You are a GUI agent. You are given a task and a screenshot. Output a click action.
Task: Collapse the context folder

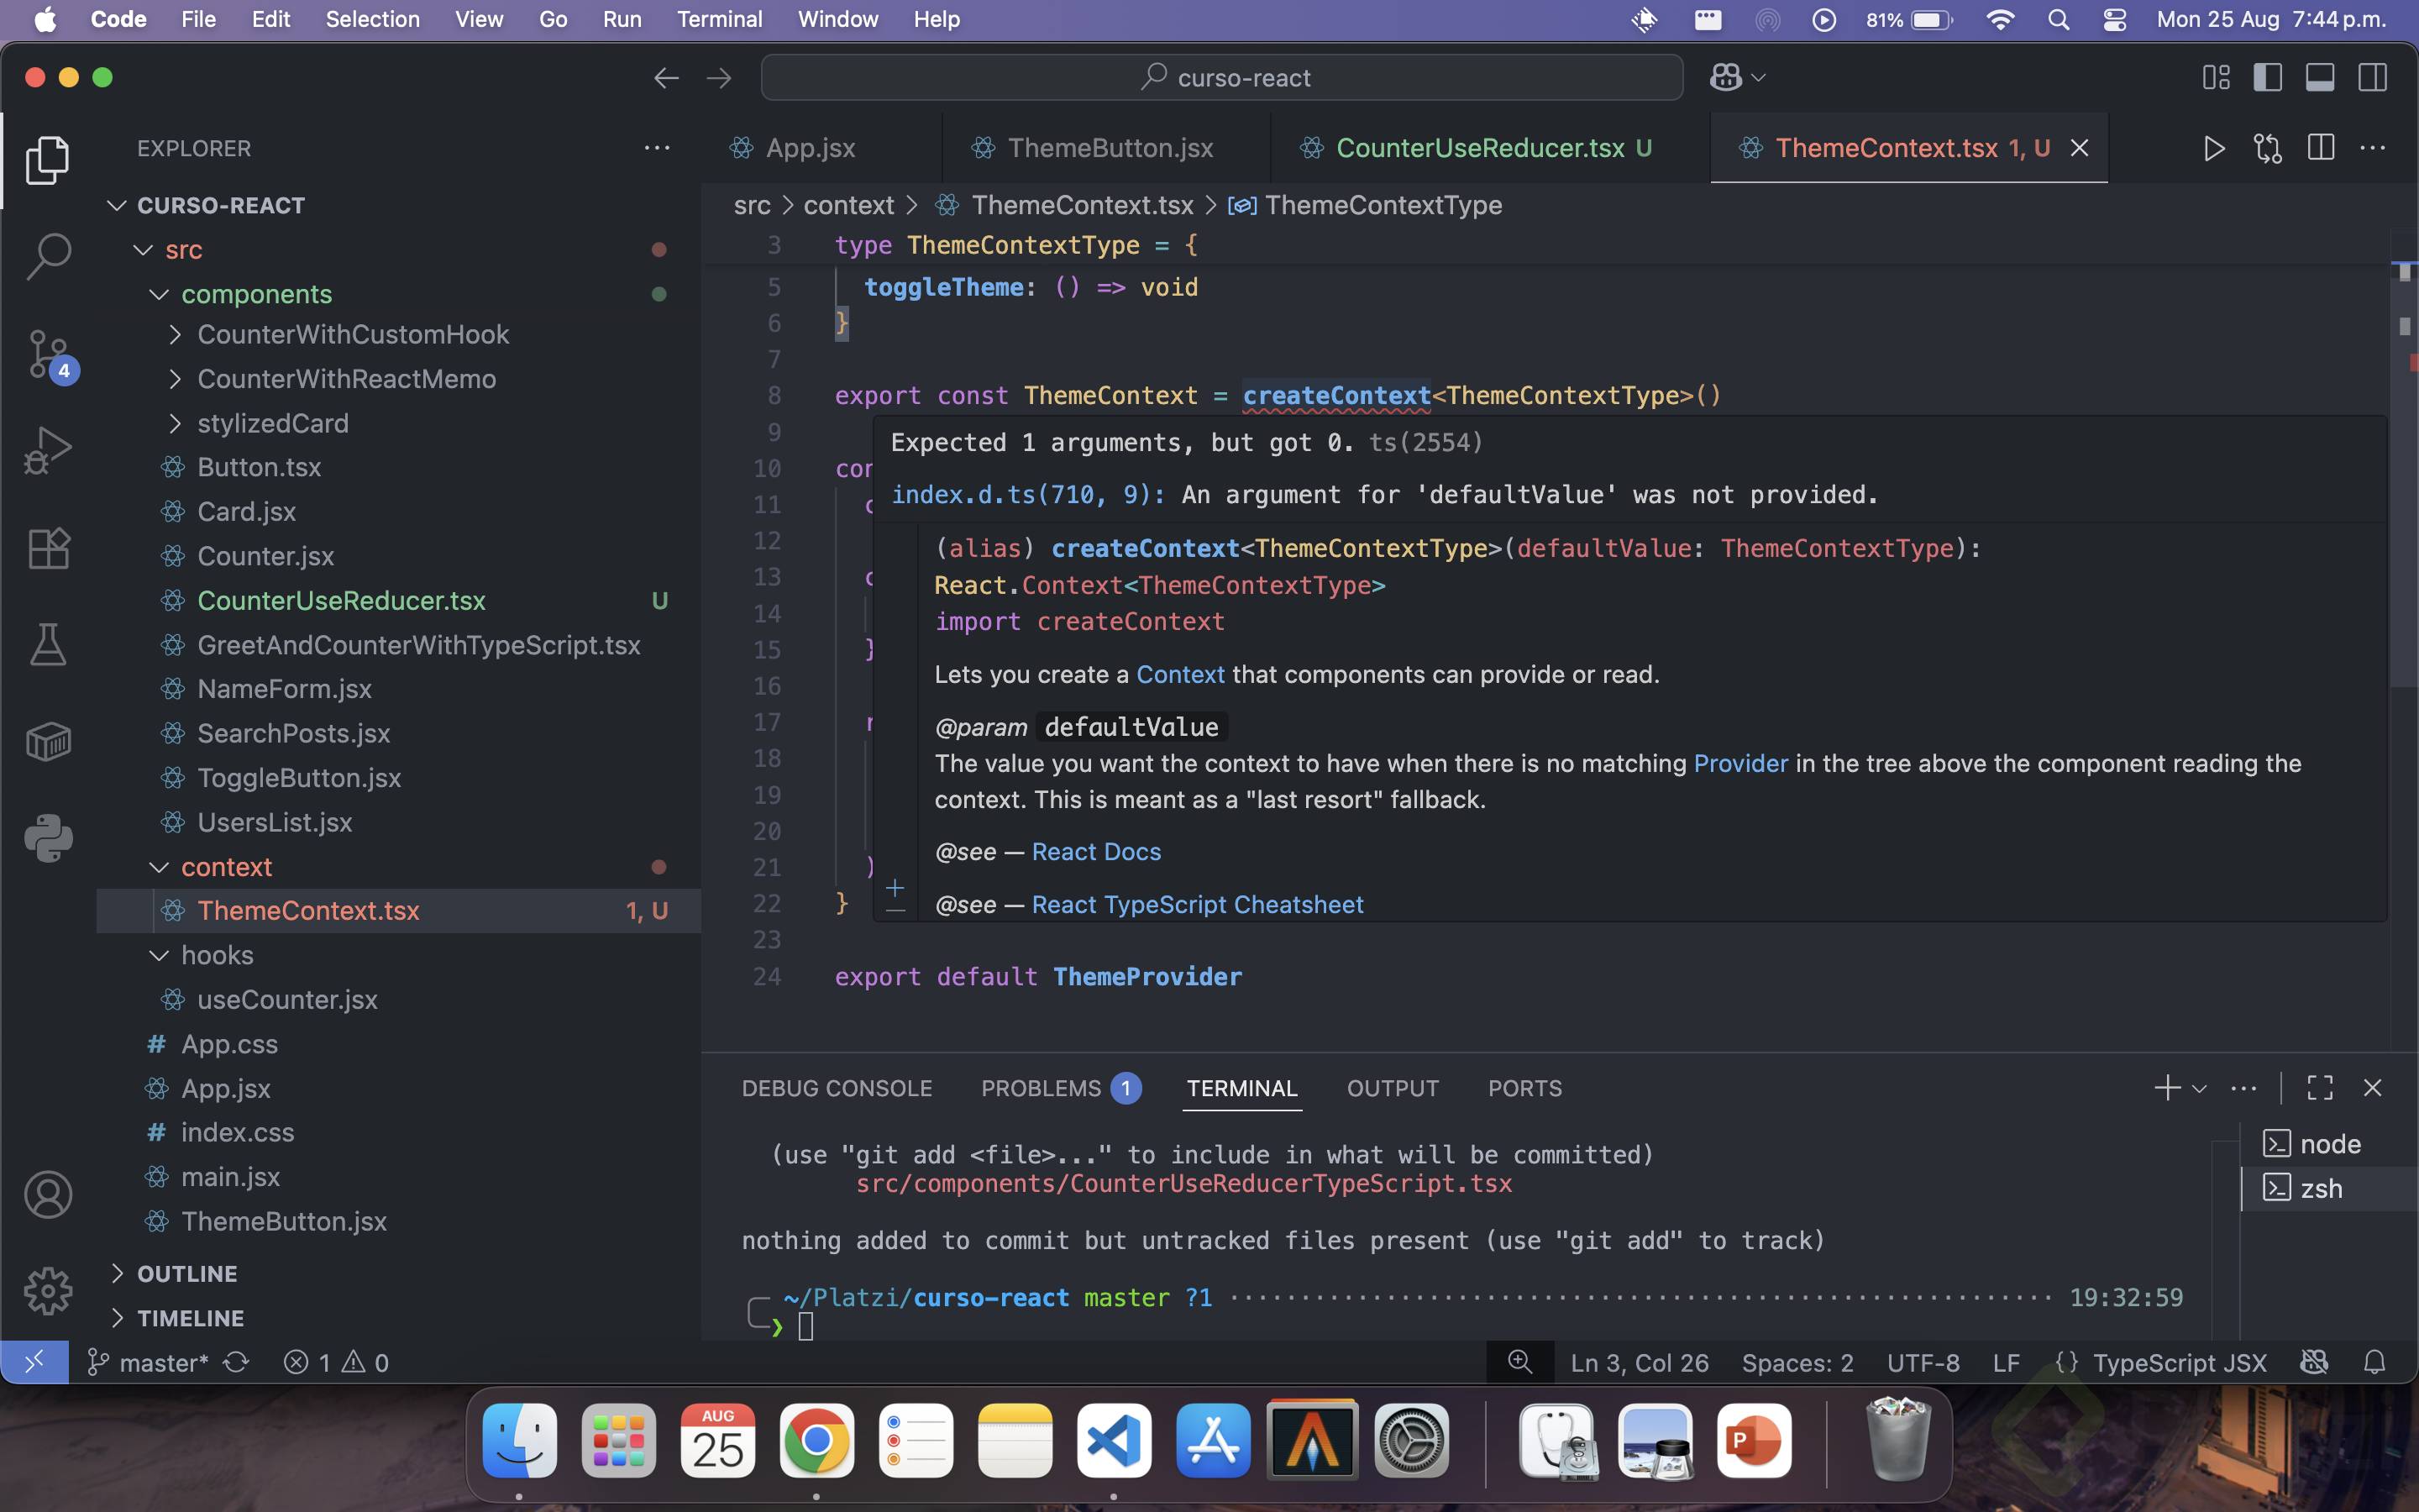[x=226, y=867]
